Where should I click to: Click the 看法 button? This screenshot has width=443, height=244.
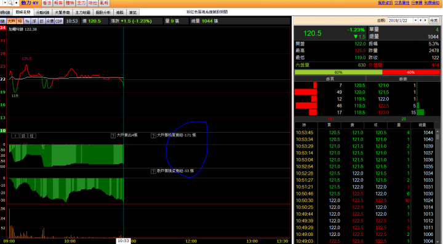tap(47, 3)
